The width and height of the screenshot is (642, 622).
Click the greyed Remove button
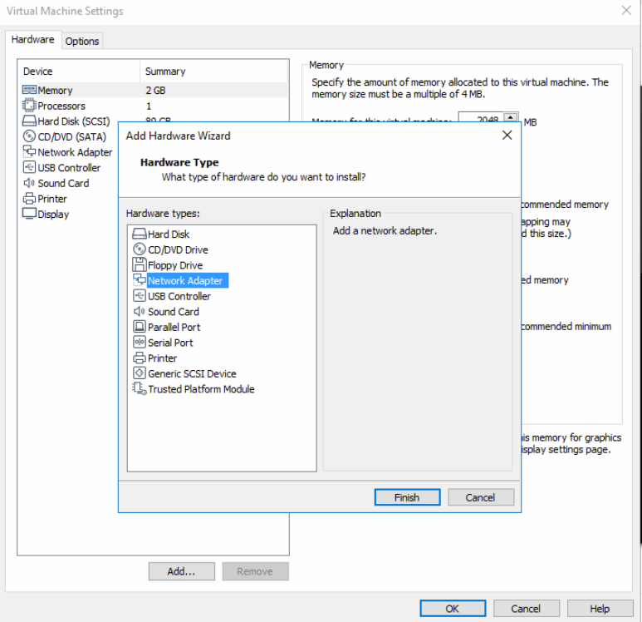[255, 571]
